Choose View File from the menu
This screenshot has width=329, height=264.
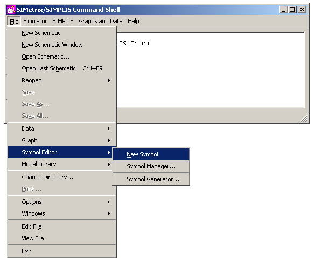click(x=62, y=238)
